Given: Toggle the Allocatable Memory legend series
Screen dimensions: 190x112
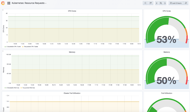Looking at the screenshot, I should click(x=12, y=88).
